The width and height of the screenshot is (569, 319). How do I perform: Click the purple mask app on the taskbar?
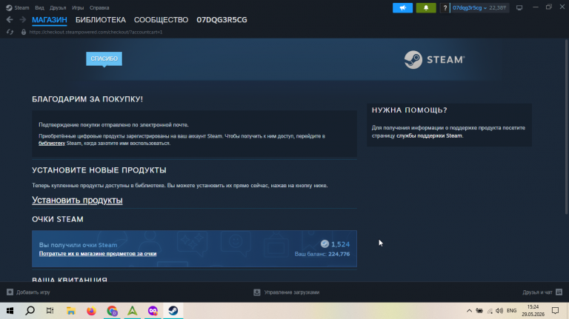[x=153, y=311]
